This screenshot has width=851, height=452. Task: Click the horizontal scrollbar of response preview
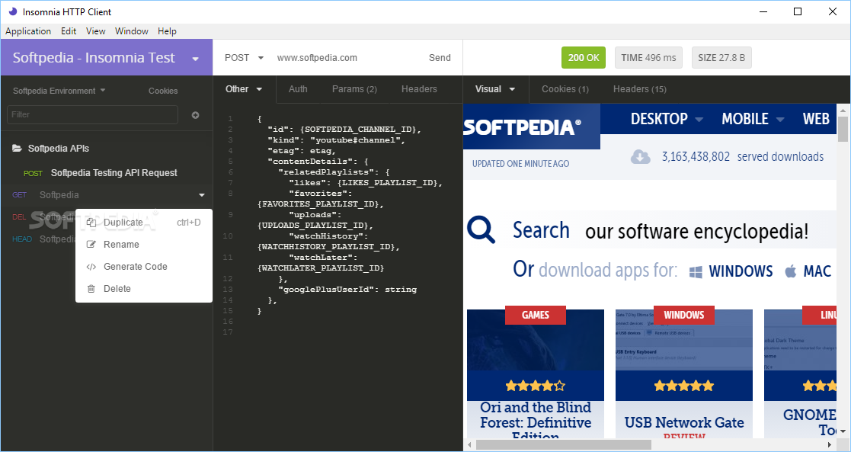point(565,445)
